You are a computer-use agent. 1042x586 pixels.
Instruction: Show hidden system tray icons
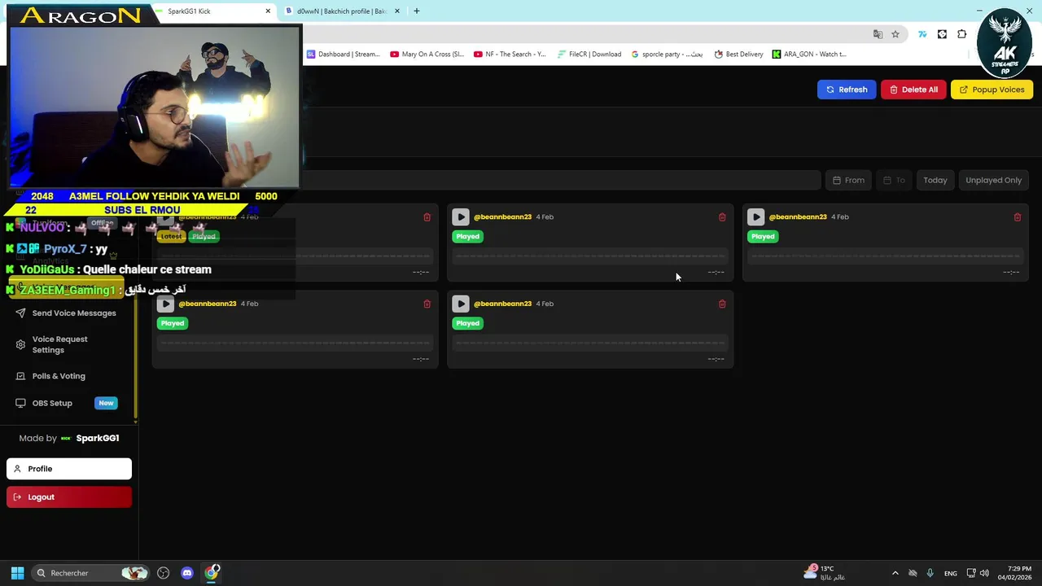pos(895,573)
